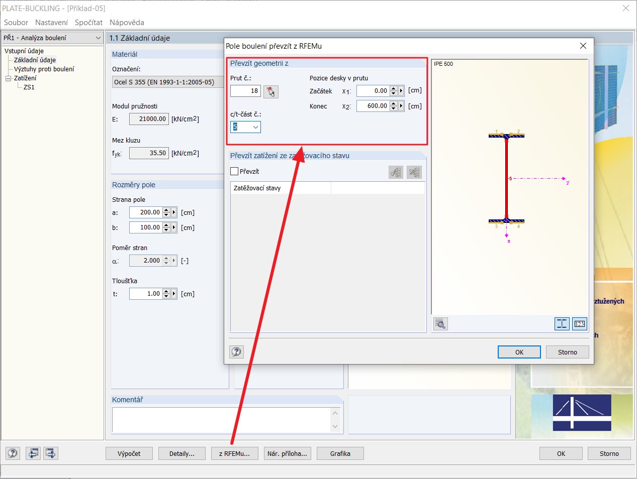The image size is (637, 479).
Task: Click the deselect load cases icon
Action: click(x=414, y=172)
